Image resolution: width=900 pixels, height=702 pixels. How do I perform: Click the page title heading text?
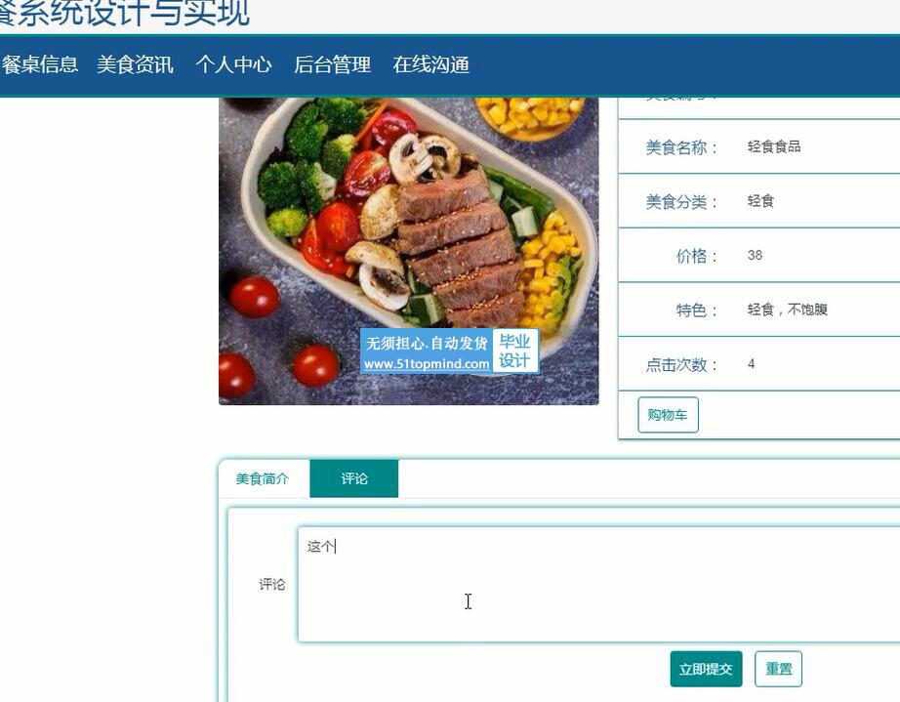click(x=125, y=13)
